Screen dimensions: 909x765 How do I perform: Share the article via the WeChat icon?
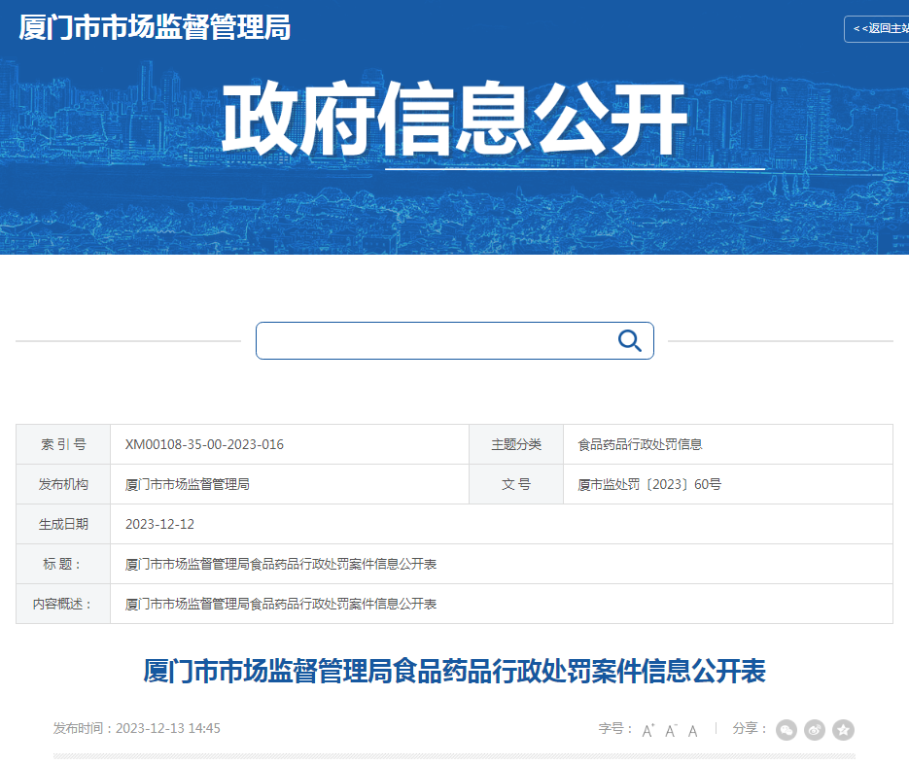click(787, 729)
